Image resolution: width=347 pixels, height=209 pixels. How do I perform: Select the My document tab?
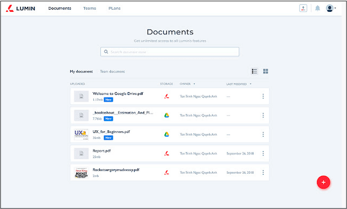[x=81, y=71]
